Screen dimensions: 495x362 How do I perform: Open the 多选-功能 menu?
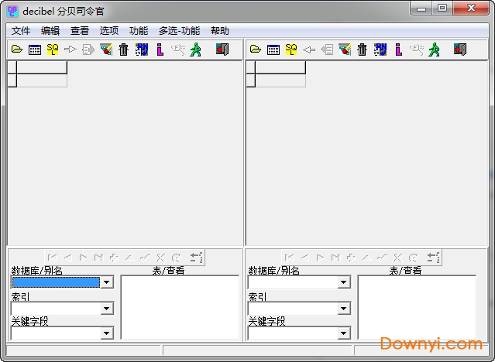(x=179, y=31)
